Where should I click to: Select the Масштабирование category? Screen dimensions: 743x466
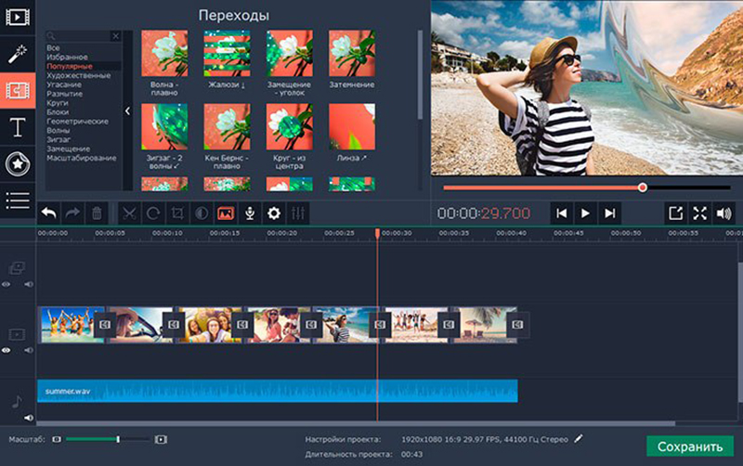click(x=81, y=158)
